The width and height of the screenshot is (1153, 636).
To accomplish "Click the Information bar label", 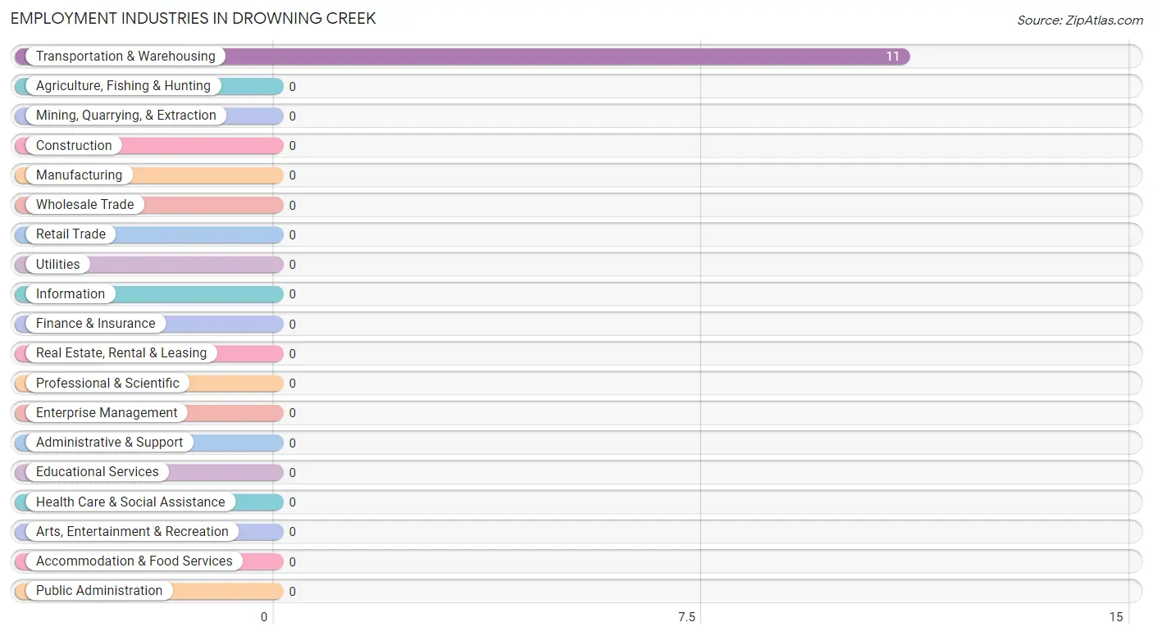I will 71,294.
